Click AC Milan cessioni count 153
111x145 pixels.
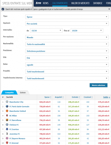tap(88, 116)
